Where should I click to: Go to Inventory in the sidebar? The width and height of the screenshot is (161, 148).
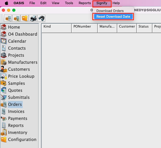click(17, 132)
